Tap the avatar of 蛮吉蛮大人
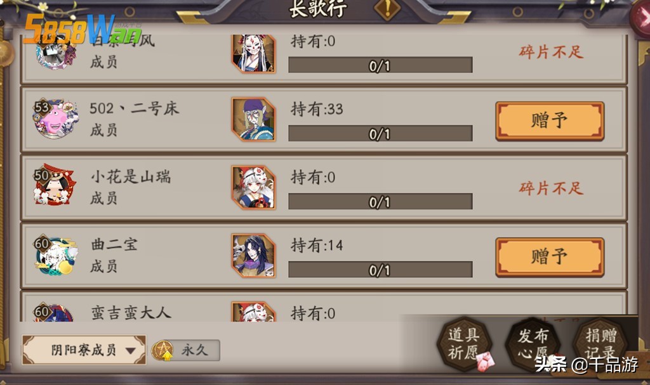 point(54,313)
